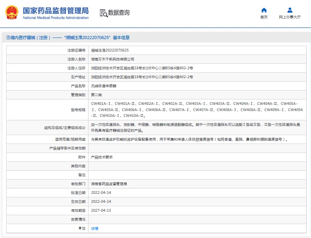
Task: Click the 产品储存条件及有效期 label
Action: (68, 148)
